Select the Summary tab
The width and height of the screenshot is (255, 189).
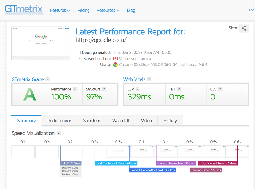[27, 121]
